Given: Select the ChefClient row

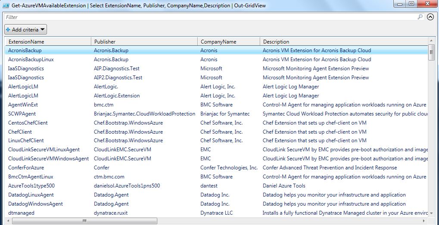Looking at the screenshot, I should 217,132.
